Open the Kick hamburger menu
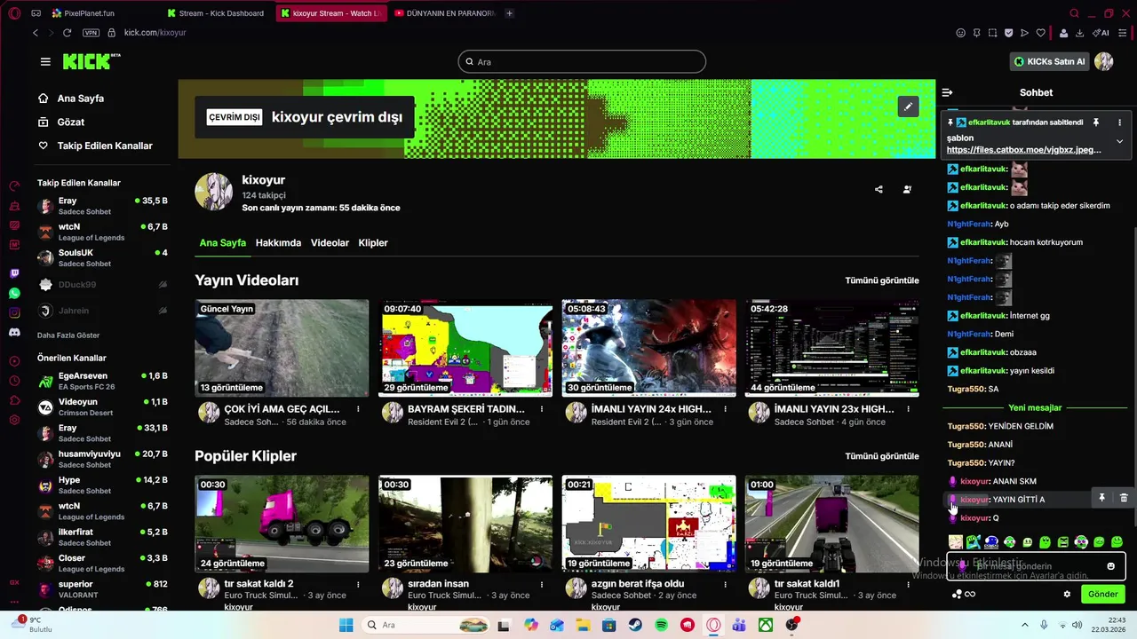Viewport: 1137px width, 639px height. [x=45, y=61]
